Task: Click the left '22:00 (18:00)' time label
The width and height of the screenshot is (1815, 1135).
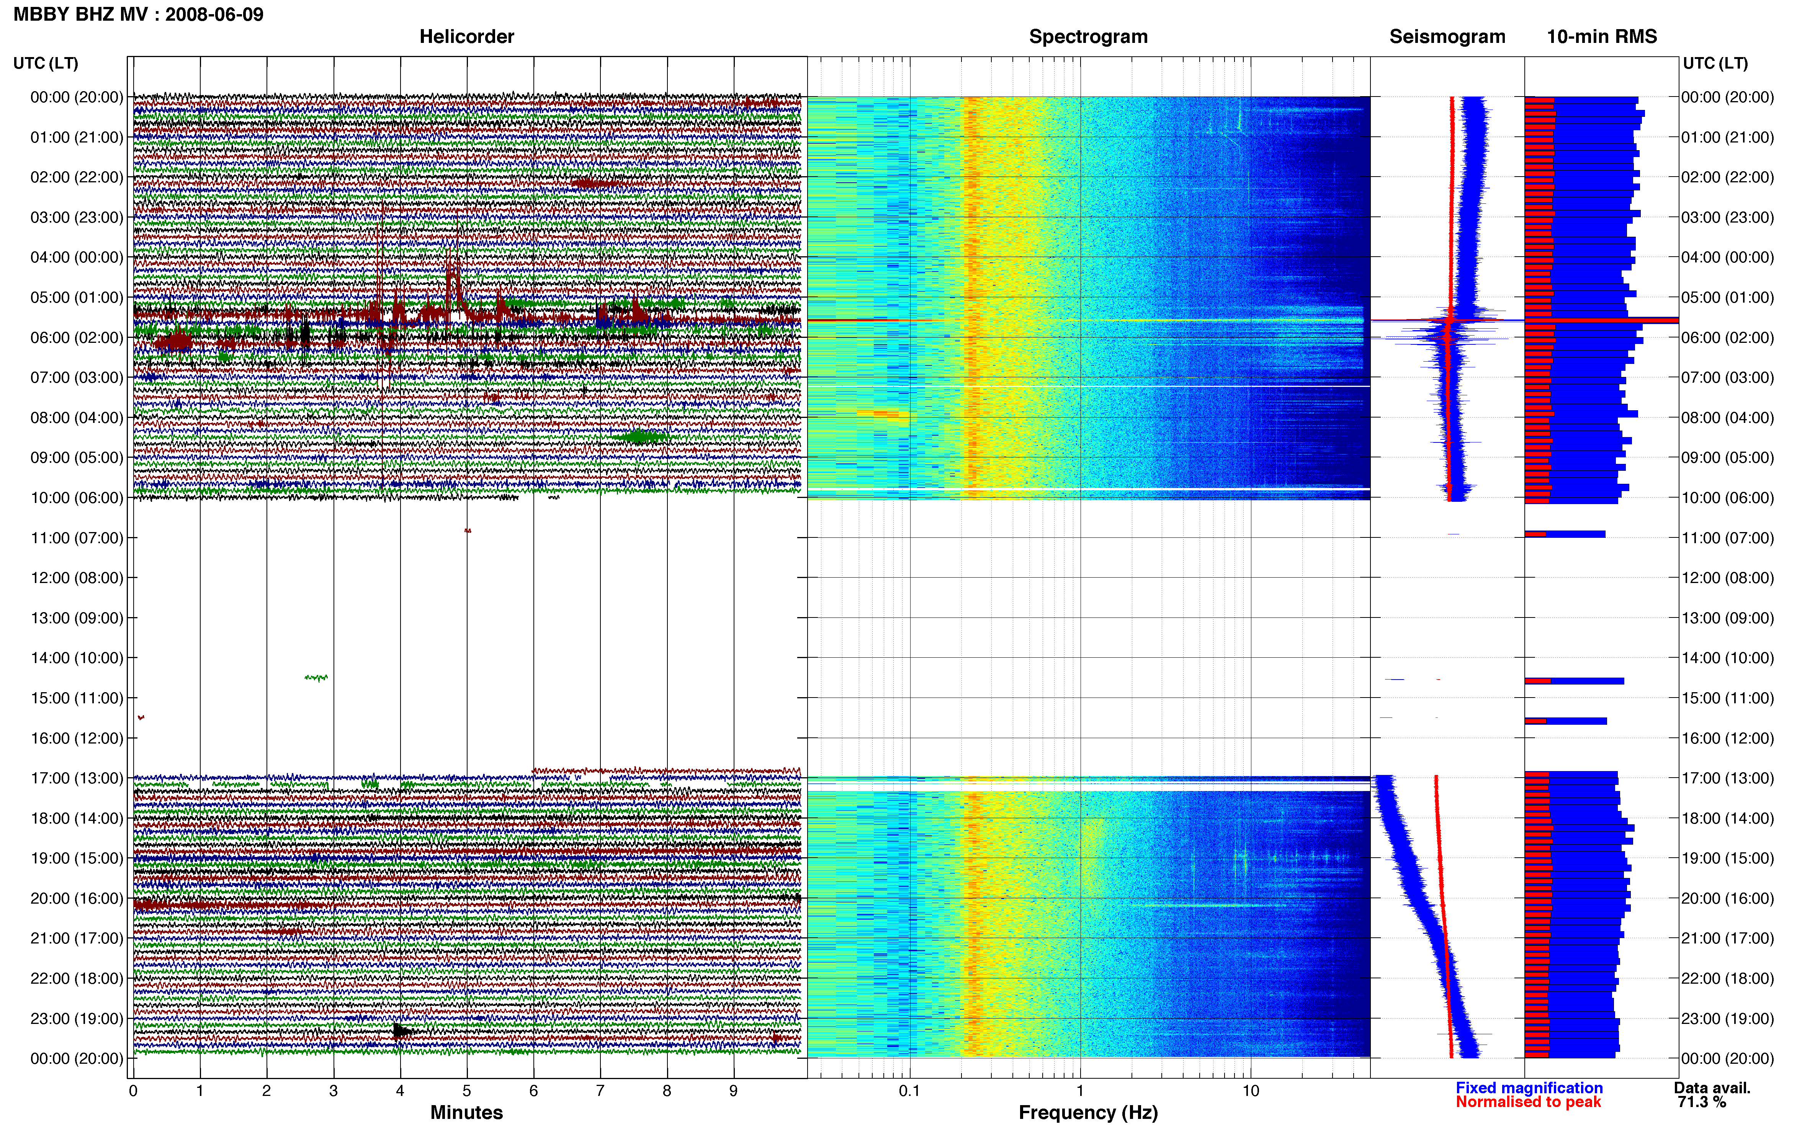Action: (77, 978)
